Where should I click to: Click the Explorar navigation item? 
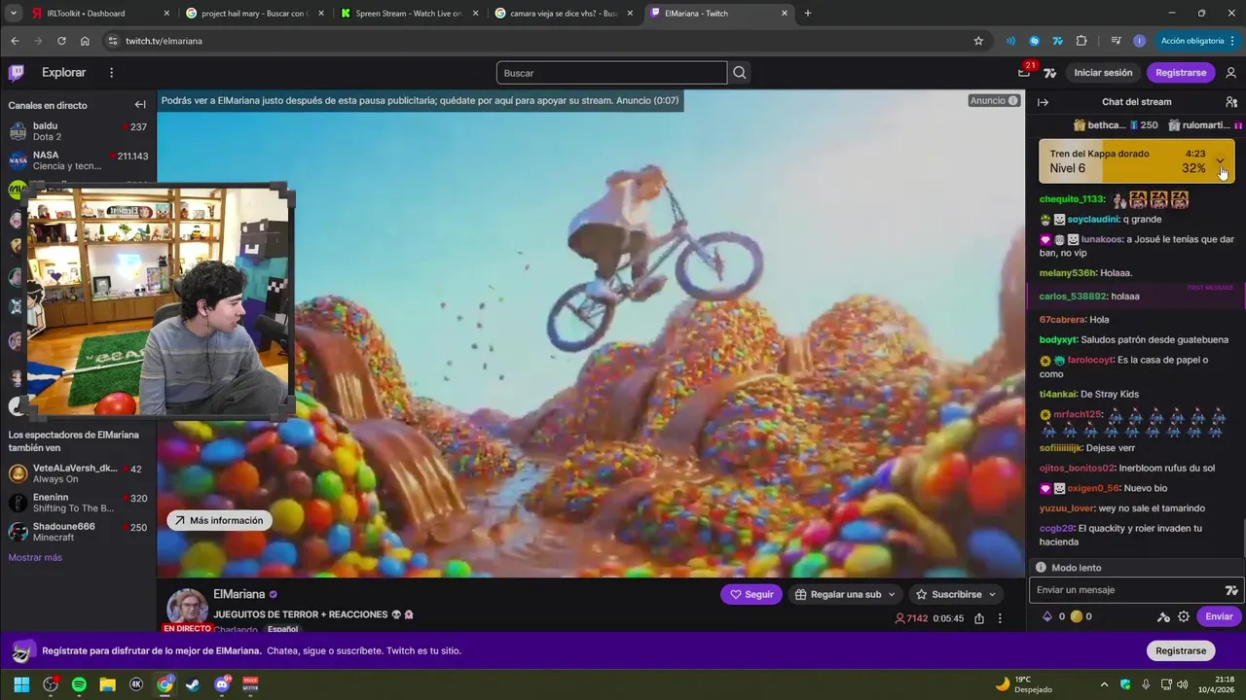coord(63,73)
